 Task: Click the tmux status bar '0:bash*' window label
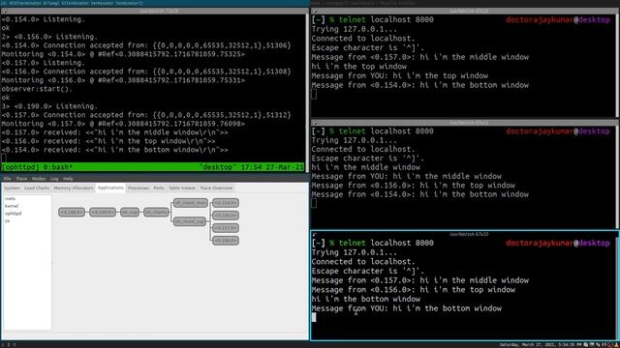(x=58, y=167)
